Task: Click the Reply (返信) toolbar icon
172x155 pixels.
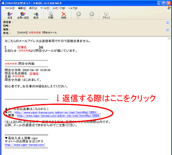Action: (x=10, y=15)
